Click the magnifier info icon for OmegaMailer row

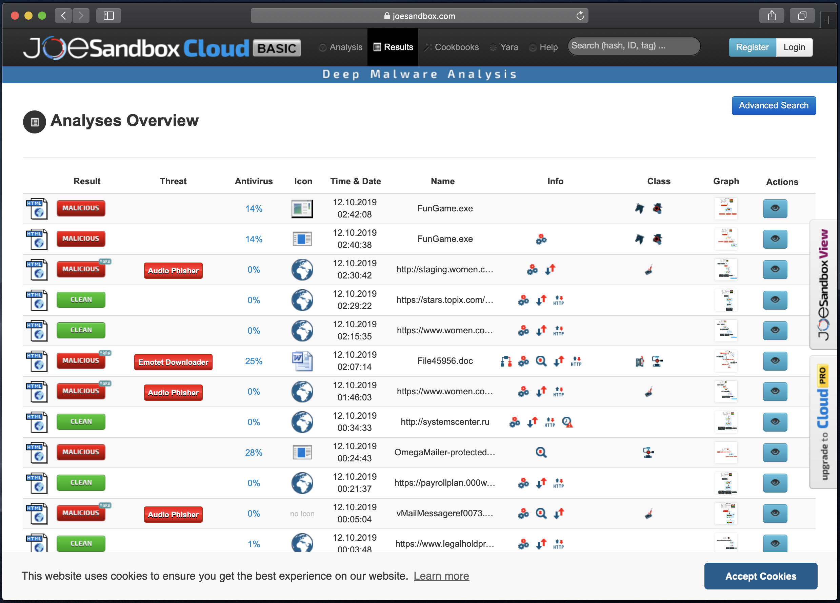click(x=541, y=452)
